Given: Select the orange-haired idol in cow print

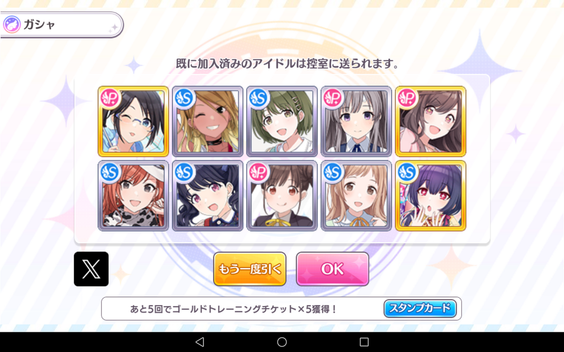Looking at the screenshot, I should 133,196.
